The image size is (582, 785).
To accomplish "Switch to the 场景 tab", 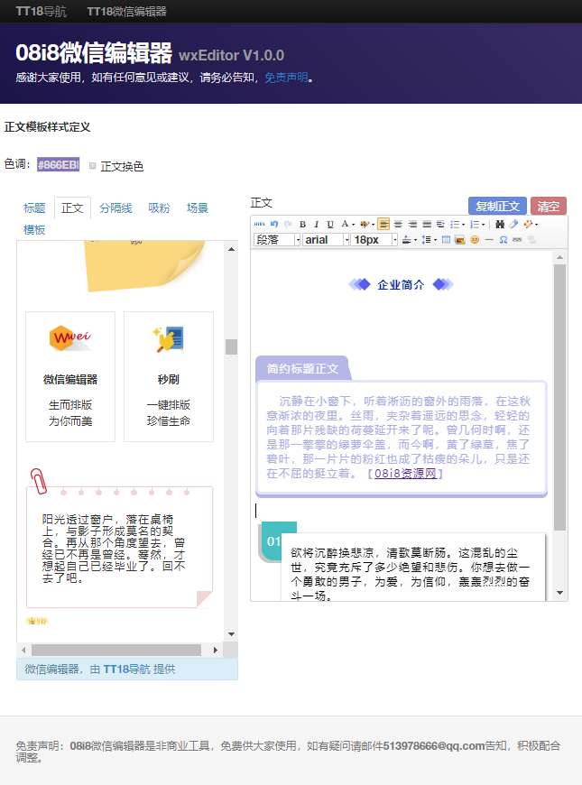I will 198,208.
